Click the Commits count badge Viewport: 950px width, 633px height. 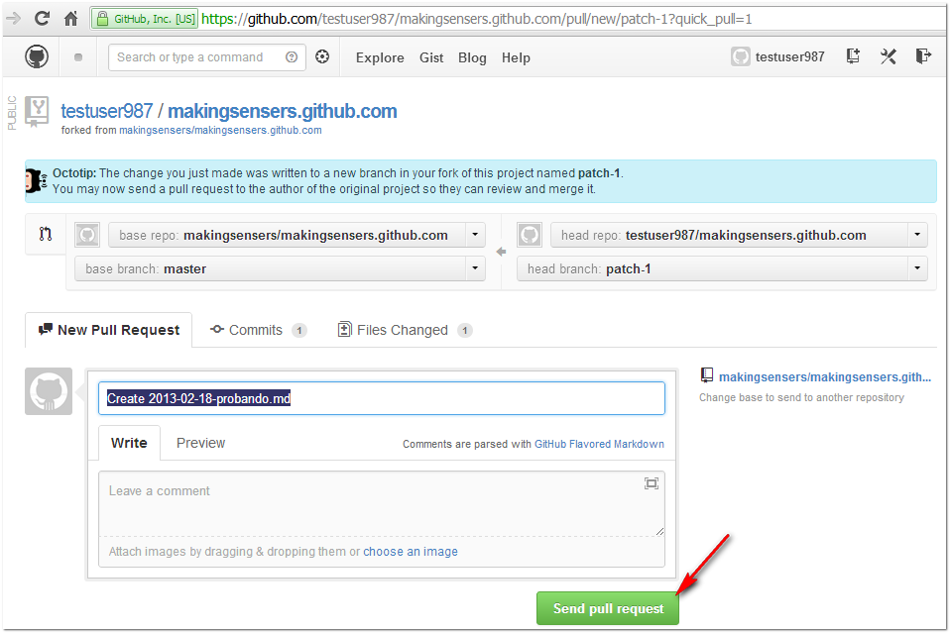coord(299,331)
